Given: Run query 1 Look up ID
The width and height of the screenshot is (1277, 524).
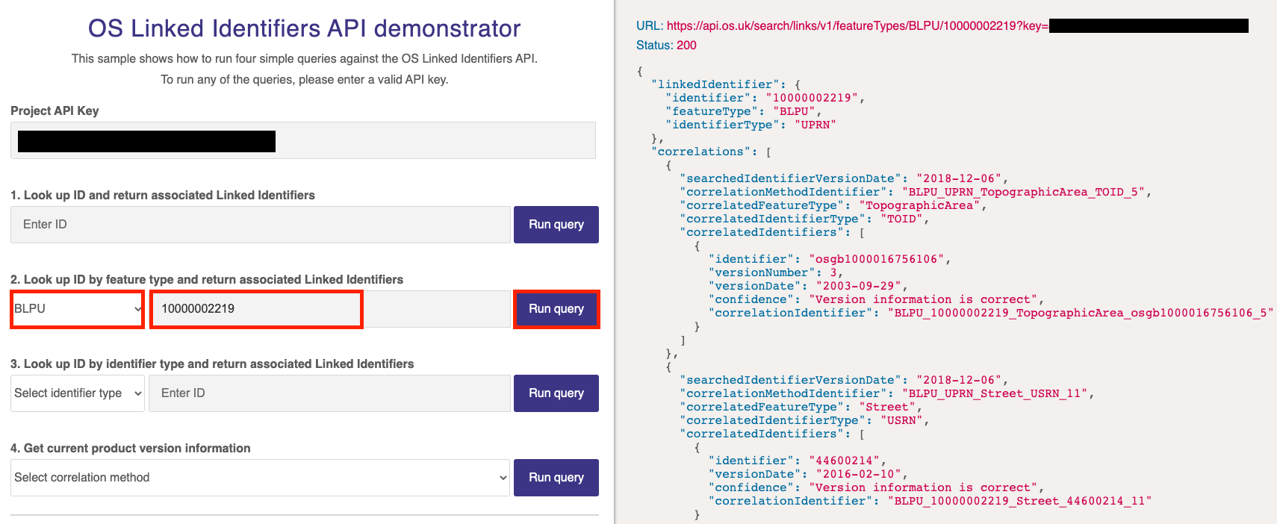Looking at the screenshot, I should 556,225.
